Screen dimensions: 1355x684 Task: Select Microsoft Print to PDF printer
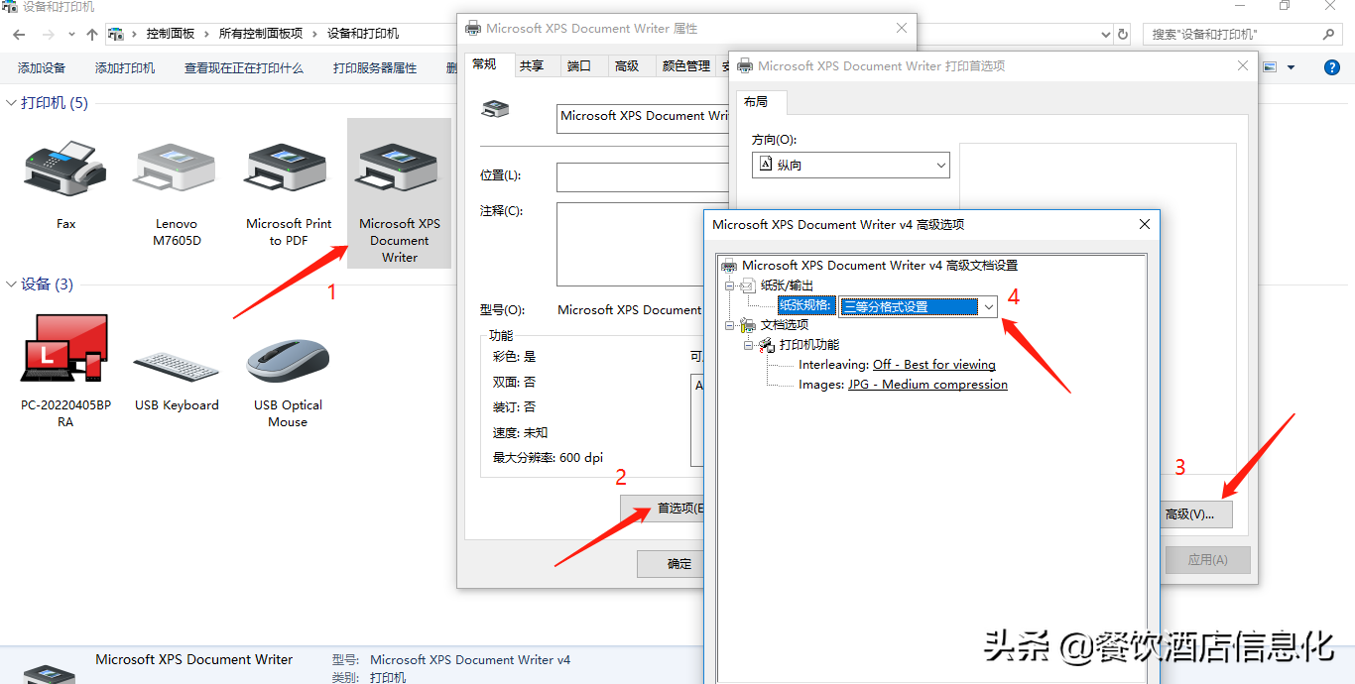288,170
